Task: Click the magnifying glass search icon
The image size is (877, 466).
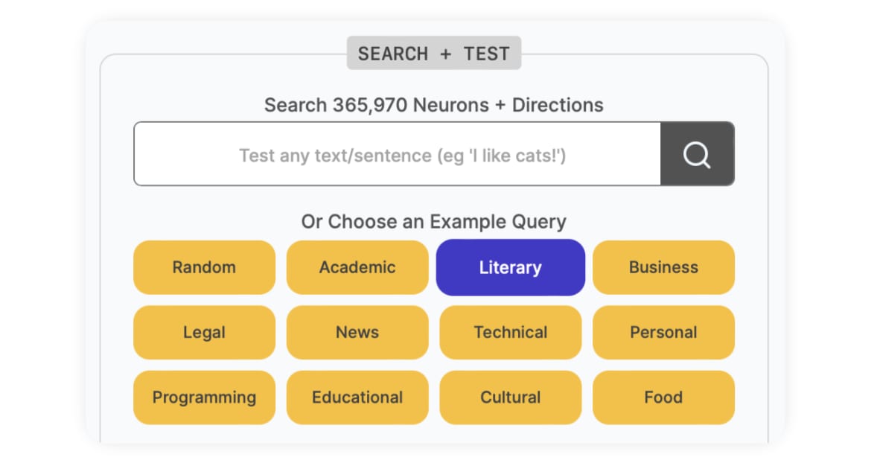Action: tap(696, 154)
